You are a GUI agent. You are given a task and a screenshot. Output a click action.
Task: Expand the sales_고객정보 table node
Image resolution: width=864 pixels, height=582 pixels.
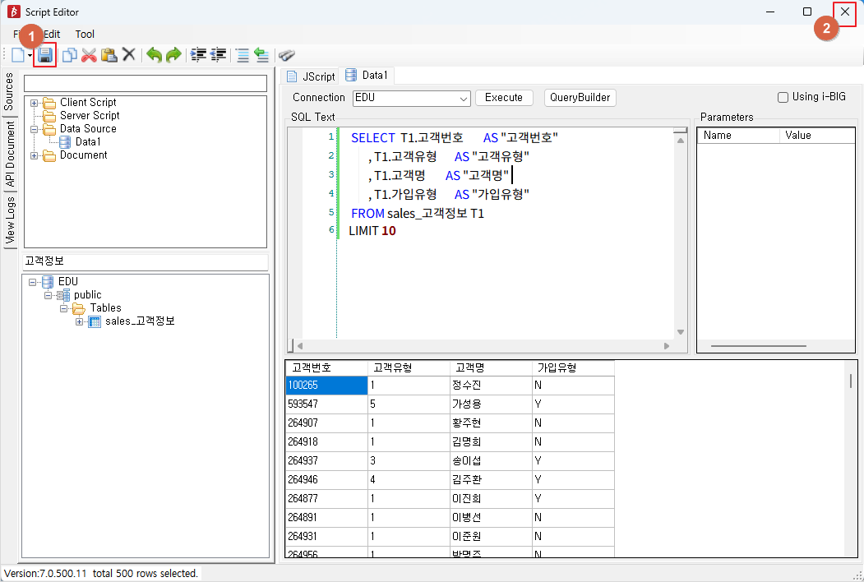coord(80,322)
